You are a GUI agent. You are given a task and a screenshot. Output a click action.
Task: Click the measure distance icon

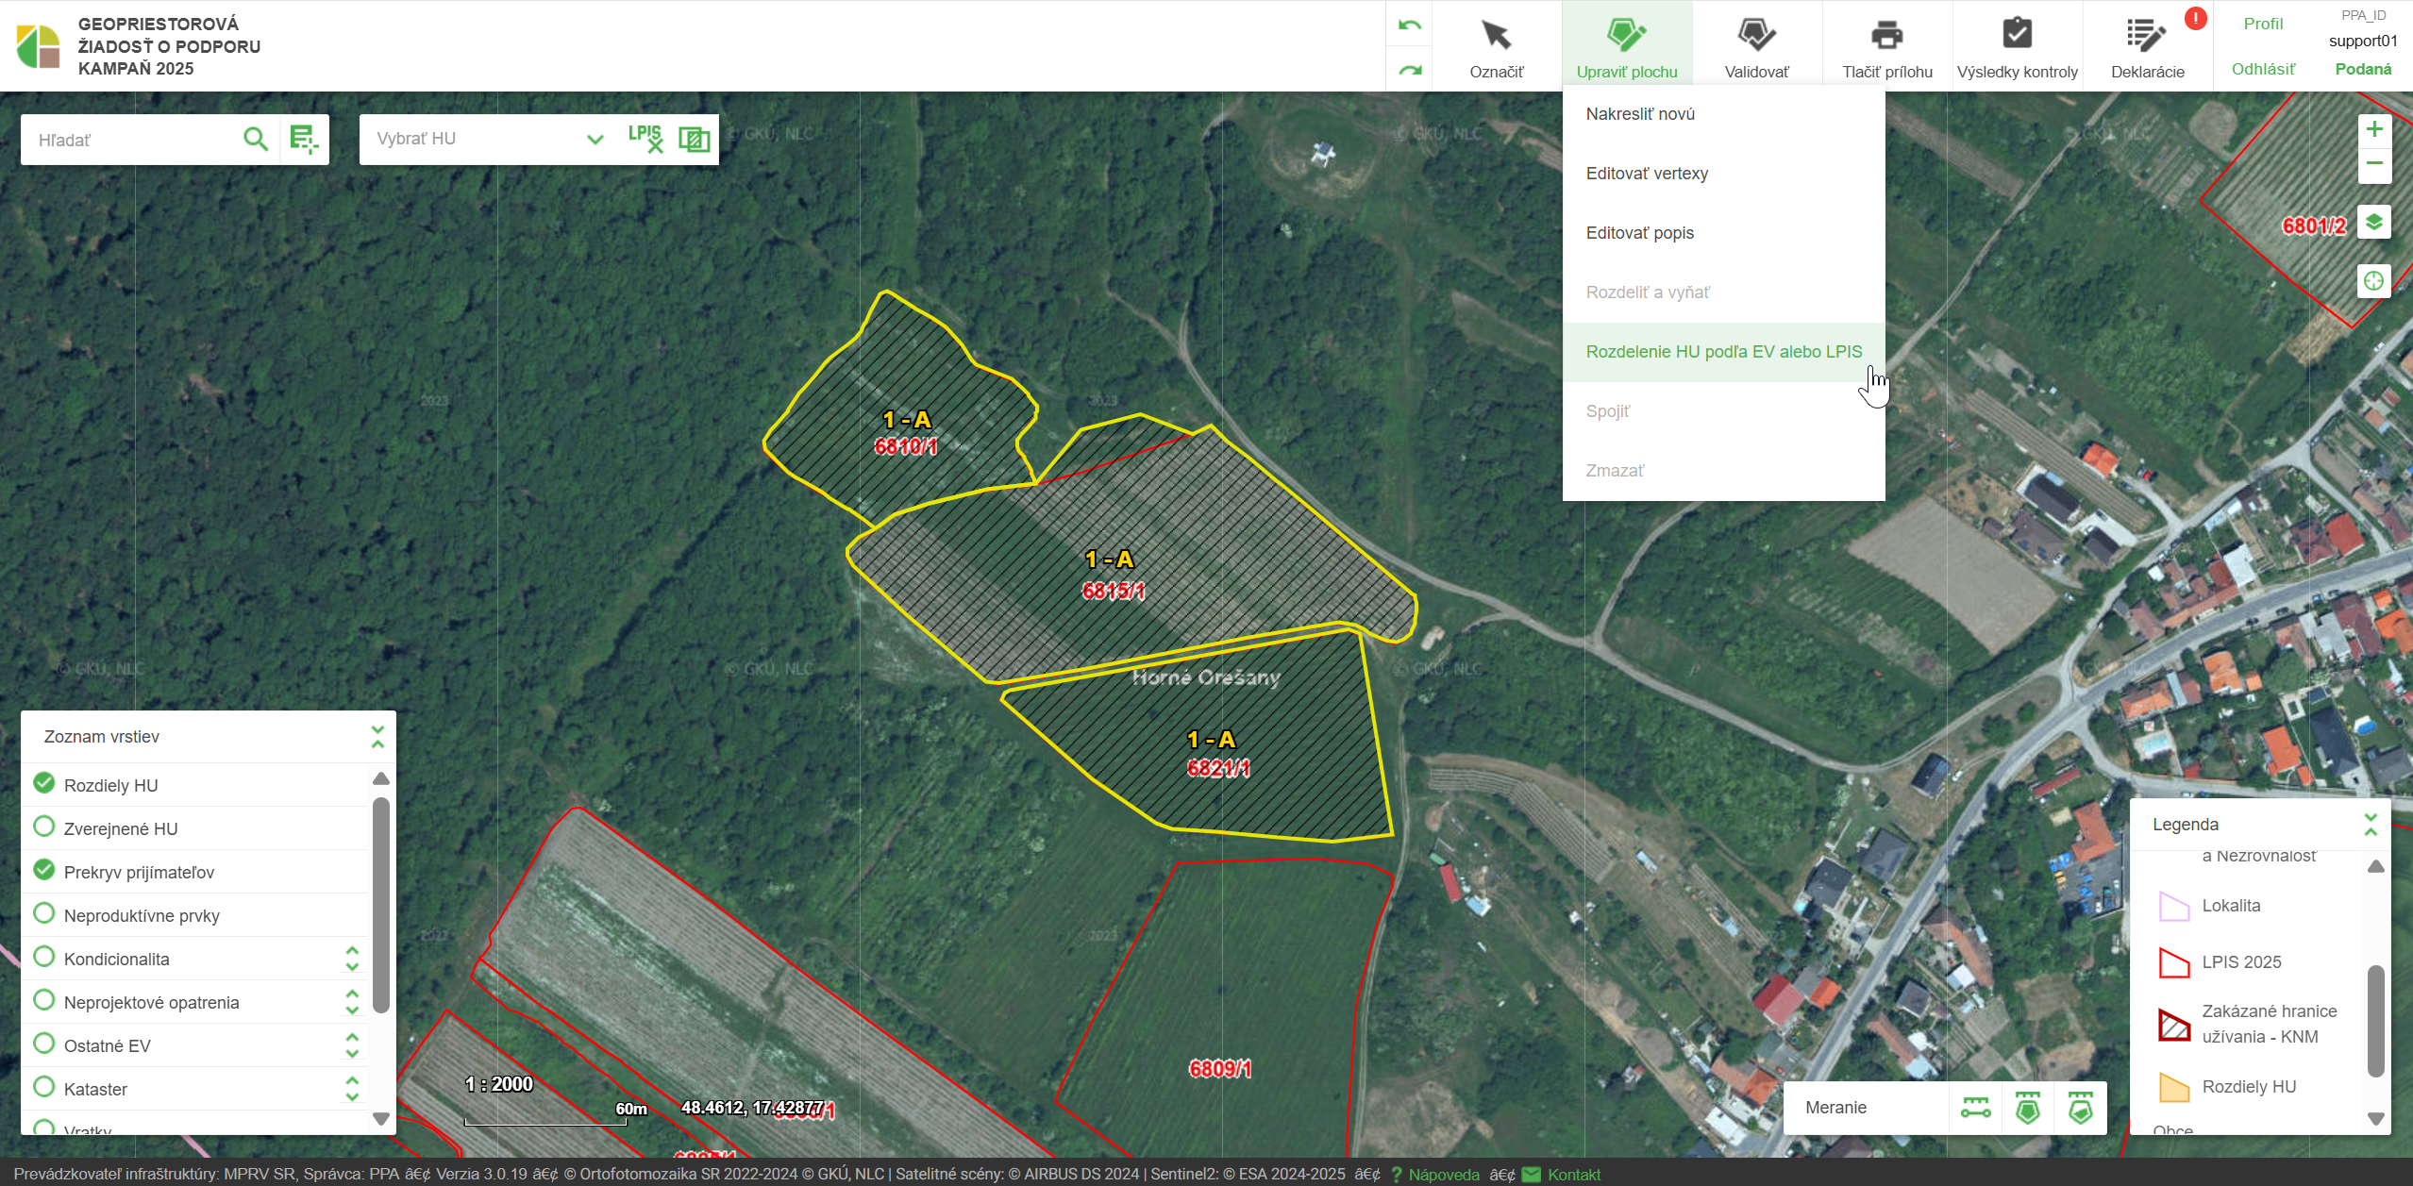pos(1975,1108)
